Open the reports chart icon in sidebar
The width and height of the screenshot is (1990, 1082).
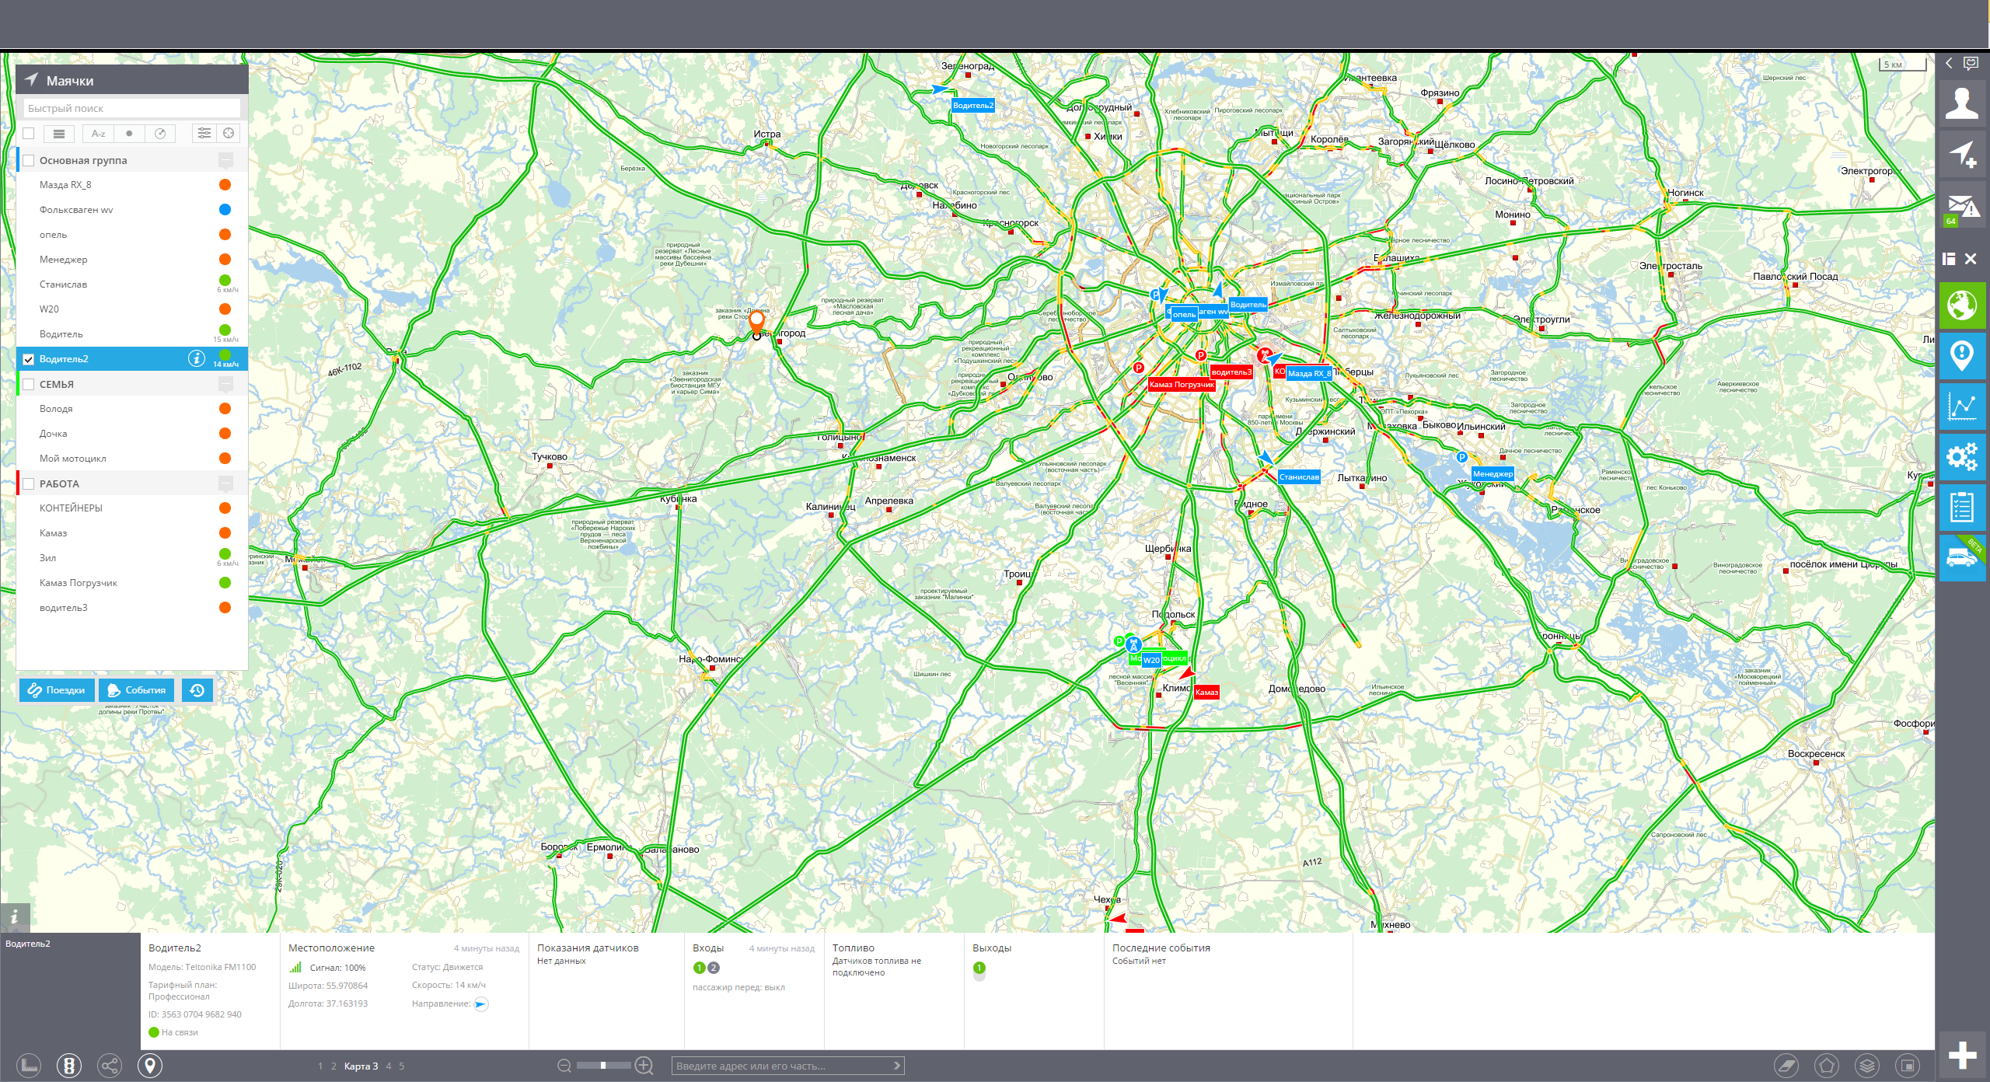1962,407
